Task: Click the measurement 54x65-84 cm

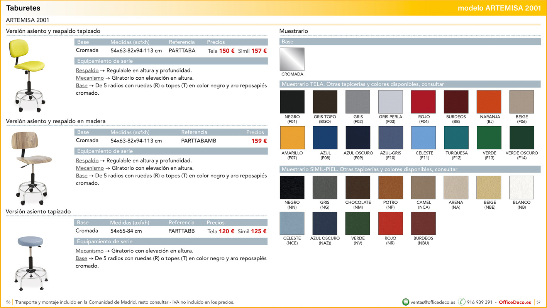Action: 126,231
